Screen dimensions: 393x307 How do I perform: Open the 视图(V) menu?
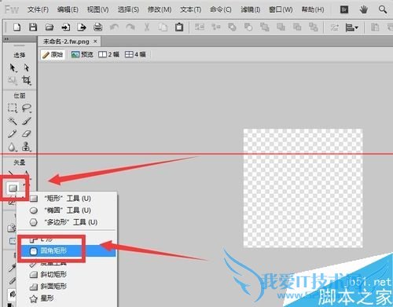(97, 9)
